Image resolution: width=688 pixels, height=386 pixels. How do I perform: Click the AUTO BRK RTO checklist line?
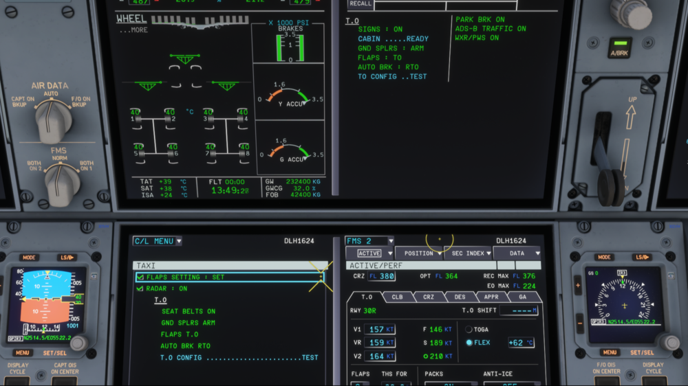[x=185, y=346]
